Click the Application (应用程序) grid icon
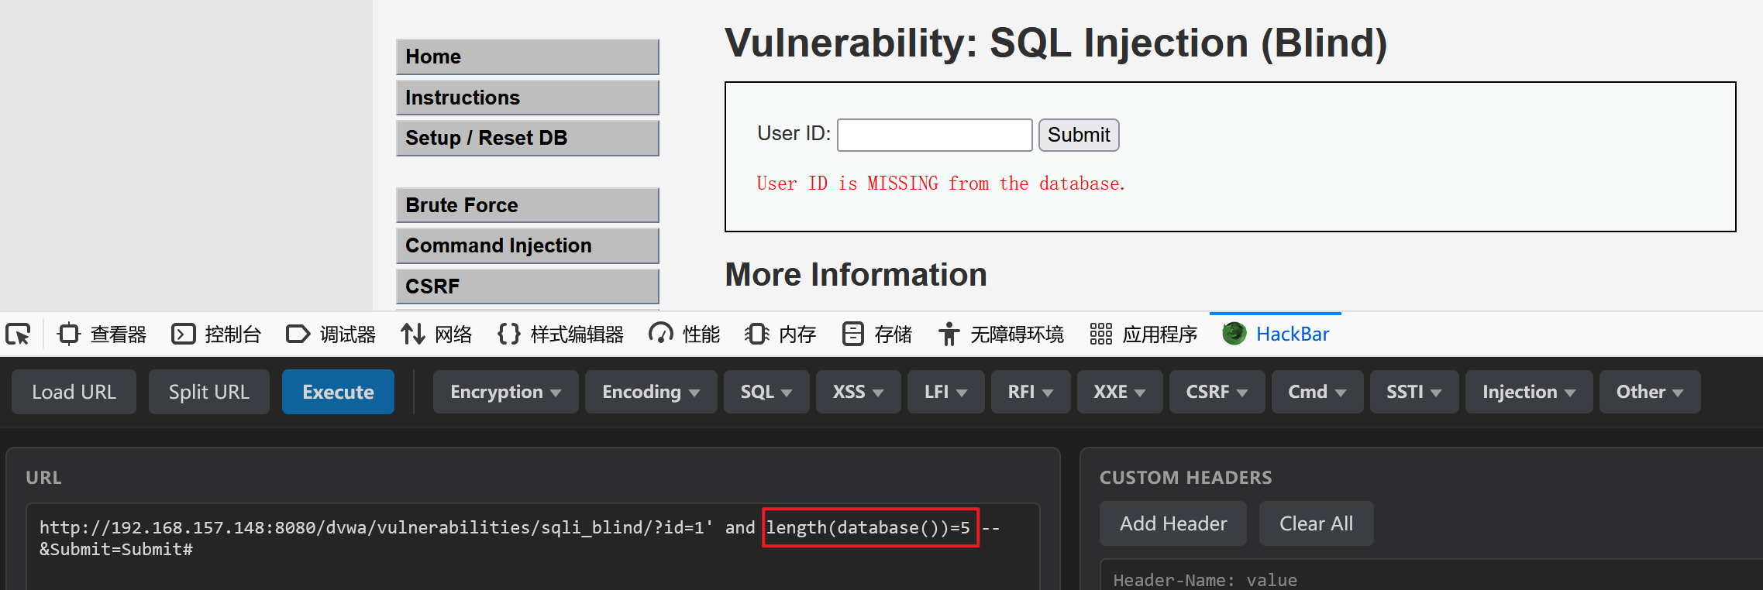1763x590 pixels. (1101, 334)
